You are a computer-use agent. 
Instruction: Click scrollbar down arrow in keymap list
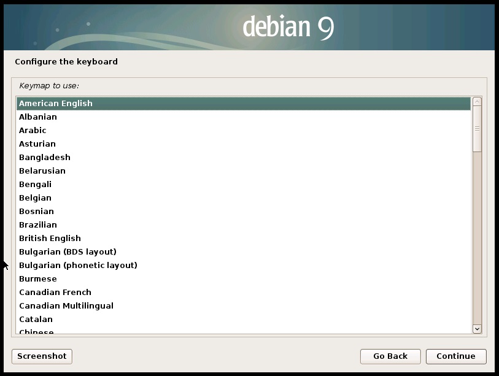pyautogui.click(x=477, y=329)
